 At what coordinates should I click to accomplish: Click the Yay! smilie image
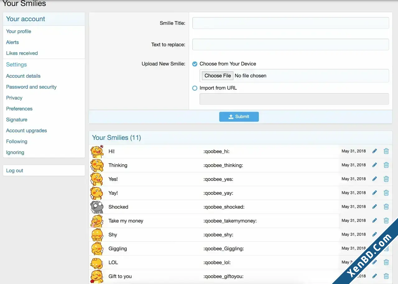tap(97, 193)
